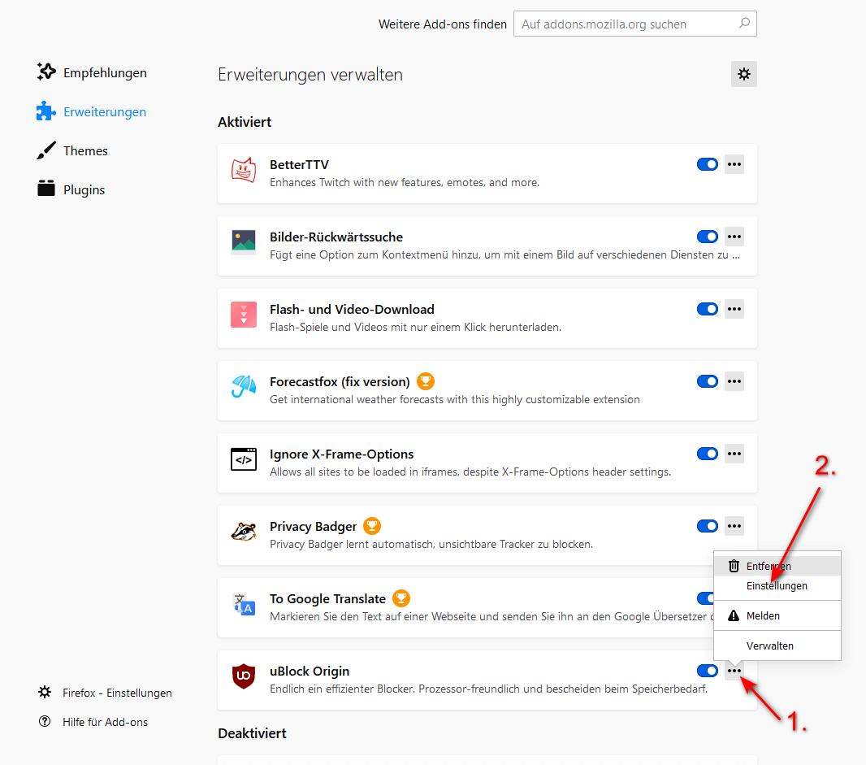Click the To Google Translate title
Image resolution: width=866 pixels, height=765 pixels.
pyautogui.click(x=327, y=598)
